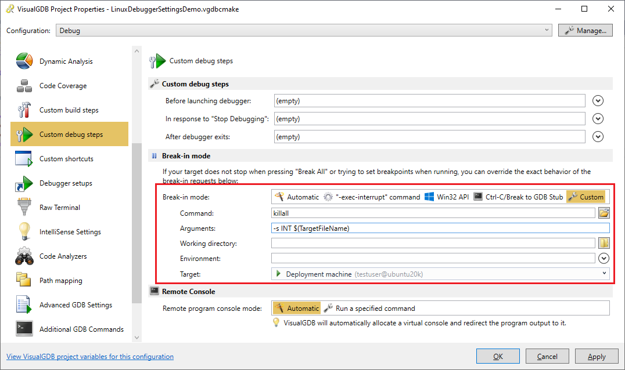Click the Custom build steps tools icon

24,110
